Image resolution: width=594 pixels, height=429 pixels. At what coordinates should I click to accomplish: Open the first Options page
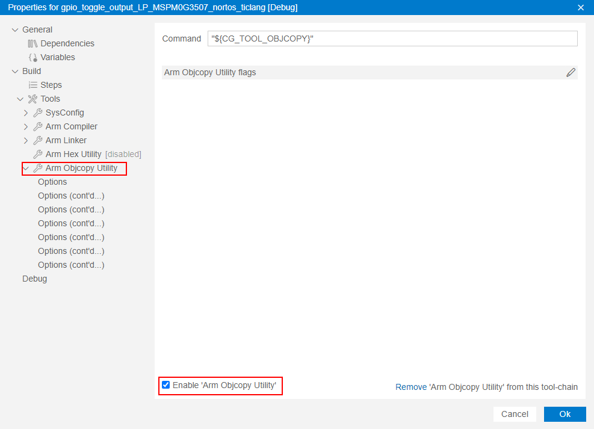52,182
